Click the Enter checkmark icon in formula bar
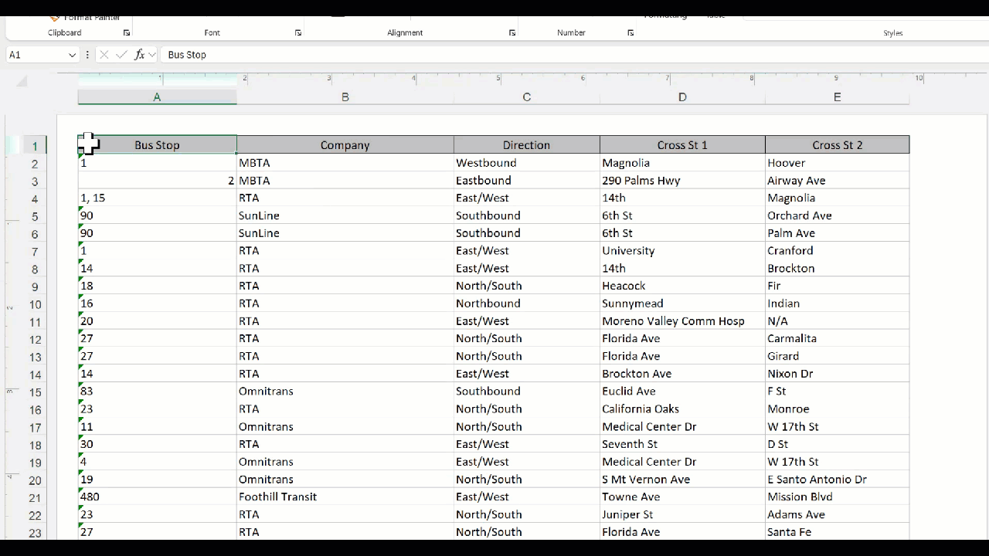The height and width of the screenshot is (556, 989). pyautogui.click(x=121, y=55)
